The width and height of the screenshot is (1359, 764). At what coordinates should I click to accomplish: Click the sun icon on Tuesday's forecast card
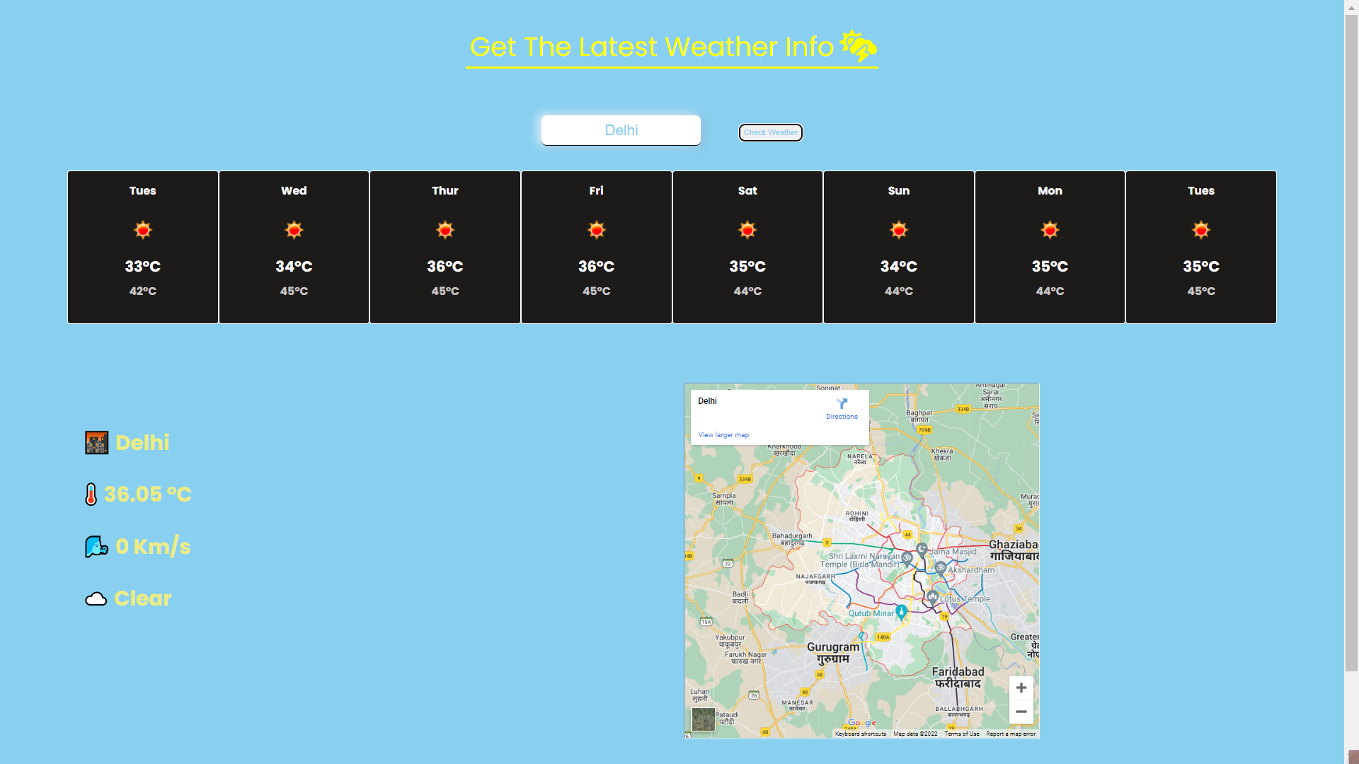click(143, 229)
